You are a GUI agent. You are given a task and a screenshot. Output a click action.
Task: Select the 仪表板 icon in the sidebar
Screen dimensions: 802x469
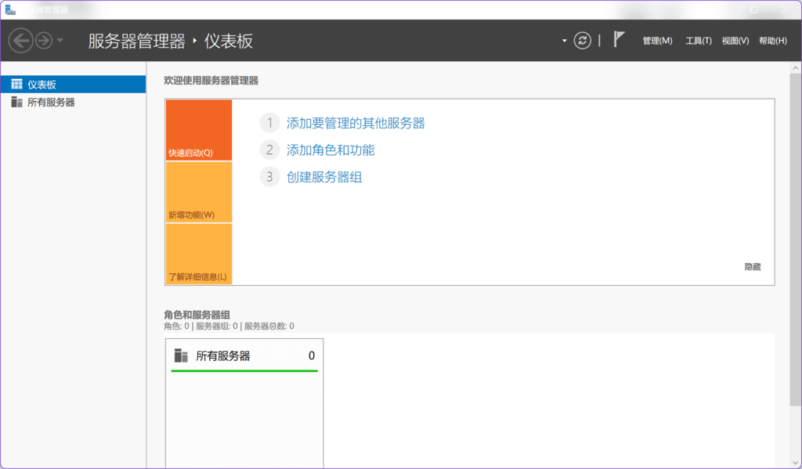pyautogui.click(x=17, y=85)
